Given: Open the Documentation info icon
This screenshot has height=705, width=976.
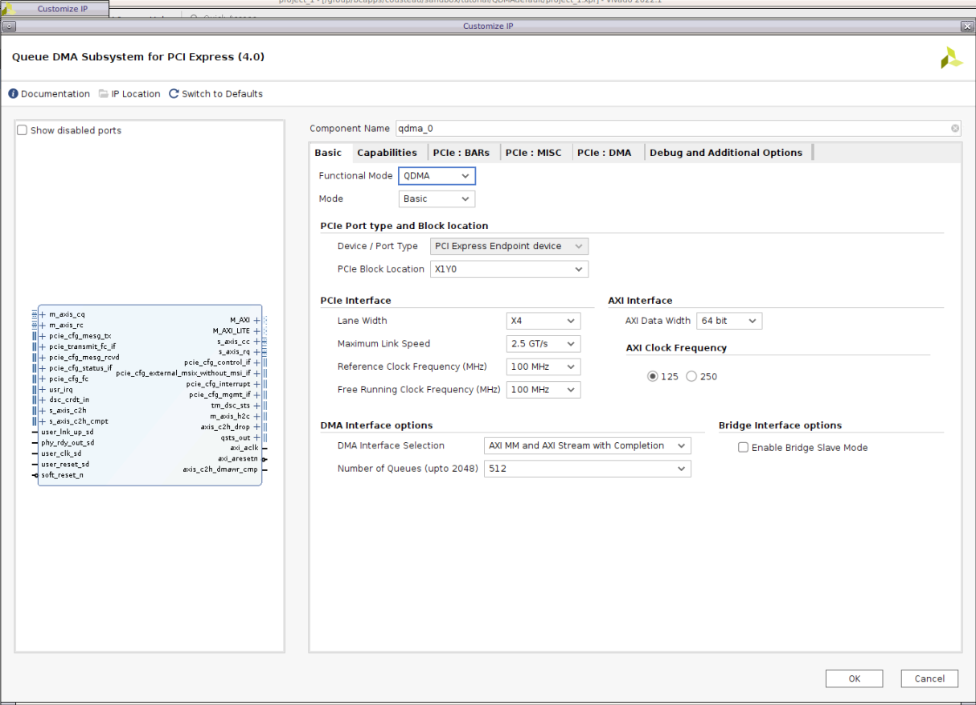Looking at the screenshot, I should coord(12,93).
